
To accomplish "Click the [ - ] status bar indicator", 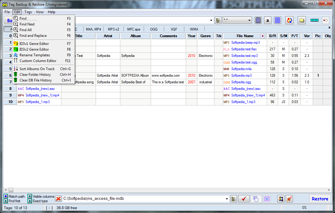I will click(49, 208).
